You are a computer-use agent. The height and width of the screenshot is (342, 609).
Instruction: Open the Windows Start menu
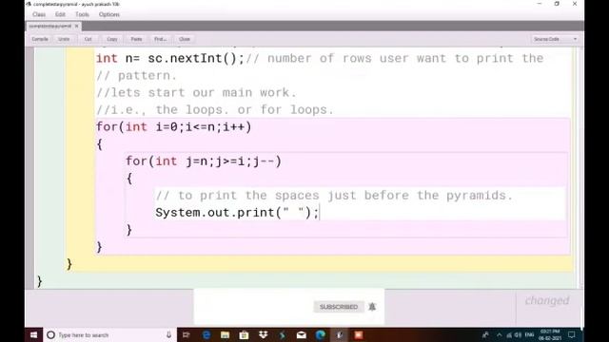[x=34, y=335]
